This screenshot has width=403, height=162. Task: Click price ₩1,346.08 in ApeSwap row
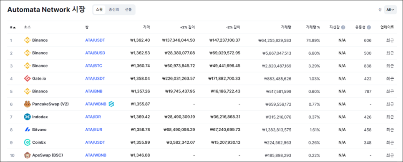pyautogui.click(x=140, y=155)
